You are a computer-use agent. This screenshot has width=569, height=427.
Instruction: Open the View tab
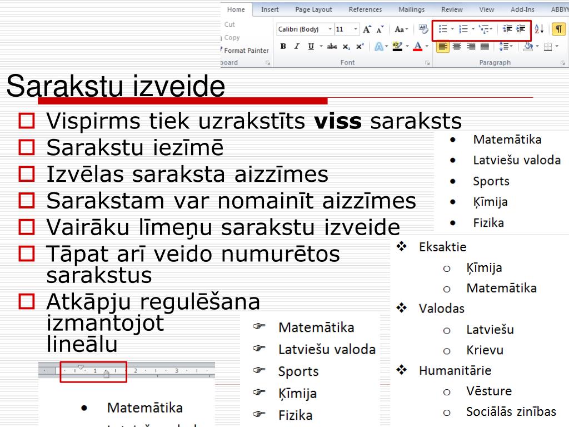click(487, 10)
